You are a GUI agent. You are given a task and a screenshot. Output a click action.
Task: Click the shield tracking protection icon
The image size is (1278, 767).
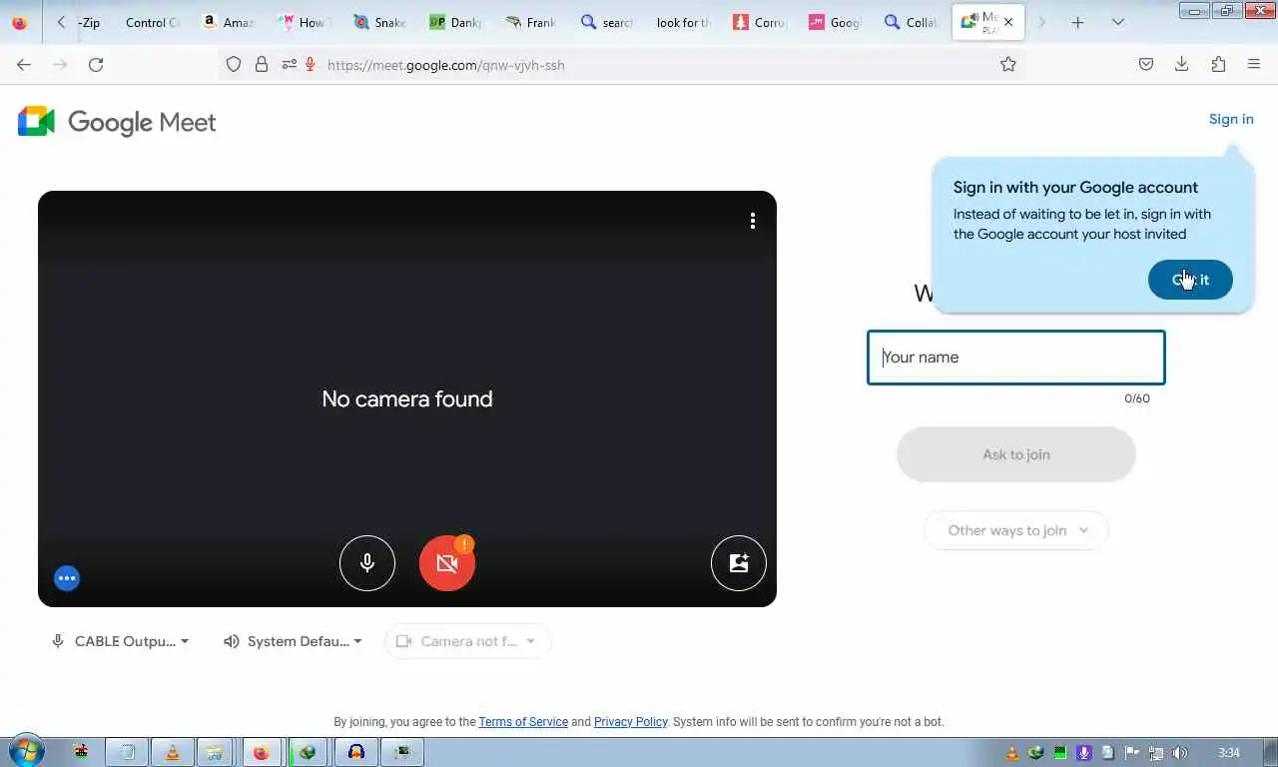(x=234, y=65)
